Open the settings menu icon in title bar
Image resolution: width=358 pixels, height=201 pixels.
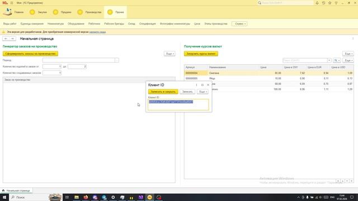336,3
